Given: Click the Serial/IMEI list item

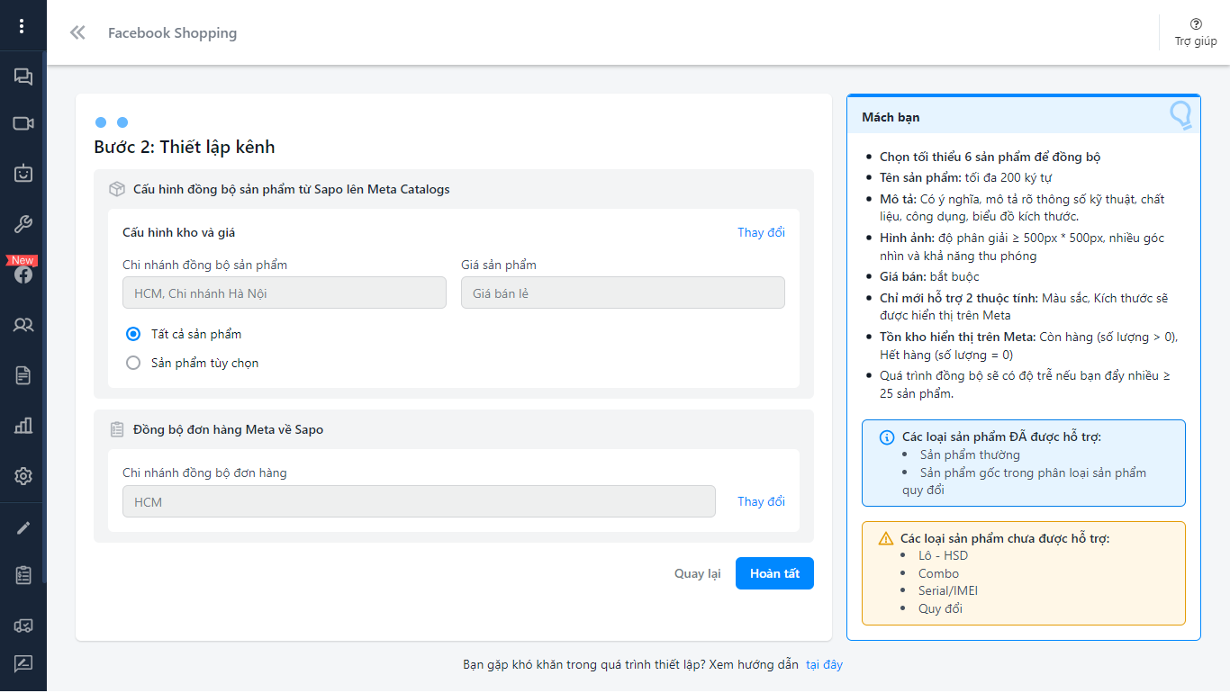Looking at the screenshot, I should [x=948, y=591].
